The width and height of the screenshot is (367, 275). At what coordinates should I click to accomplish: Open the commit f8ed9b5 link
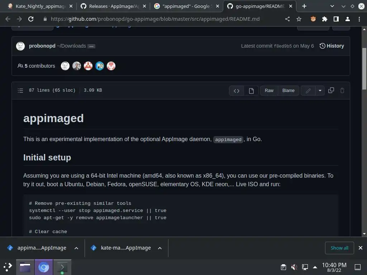tap(283, 46)
